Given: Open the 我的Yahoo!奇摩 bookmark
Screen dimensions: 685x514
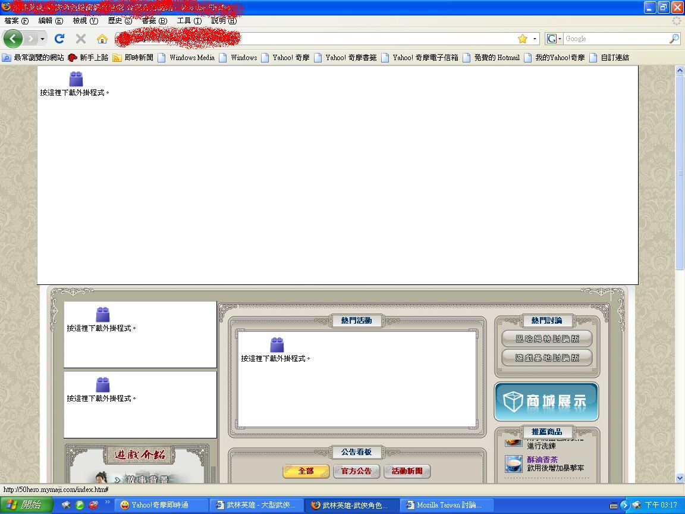Looking at the screenshot, I should (x=554, y=58).
